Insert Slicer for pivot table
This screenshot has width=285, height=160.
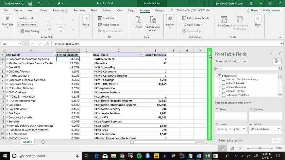(107, 18)
